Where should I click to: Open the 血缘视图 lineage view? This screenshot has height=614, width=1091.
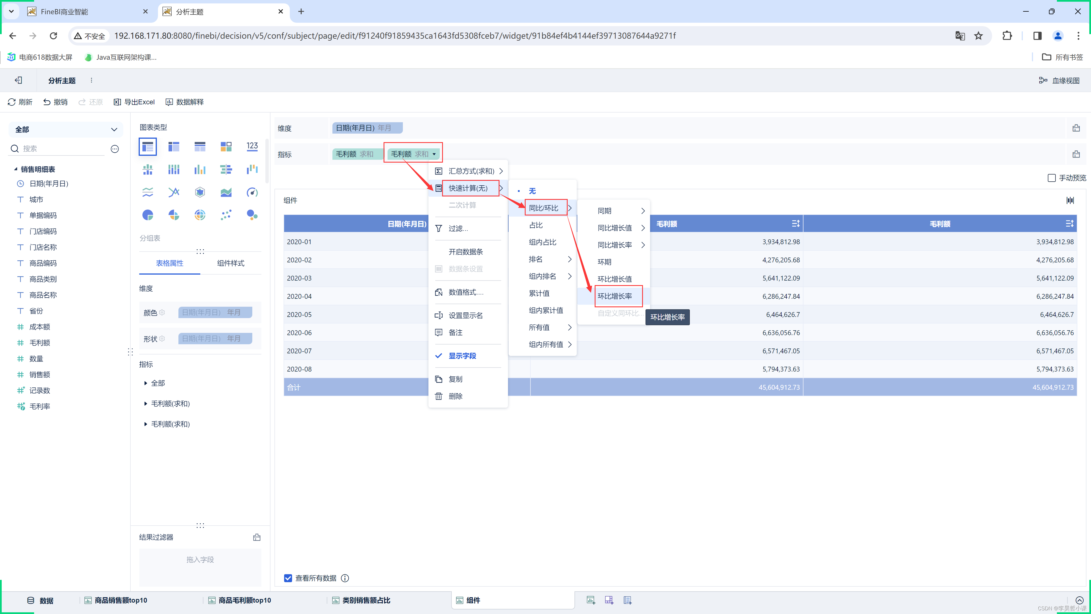point(1059,80)
